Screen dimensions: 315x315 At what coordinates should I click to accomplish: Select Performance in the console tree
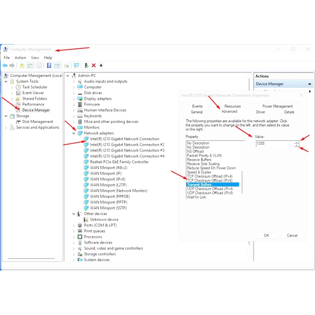(33, 104)
